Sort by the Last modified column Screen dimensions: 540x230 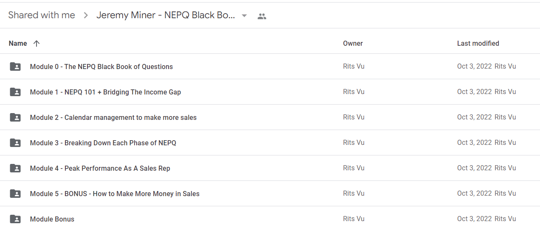[478, 43]
